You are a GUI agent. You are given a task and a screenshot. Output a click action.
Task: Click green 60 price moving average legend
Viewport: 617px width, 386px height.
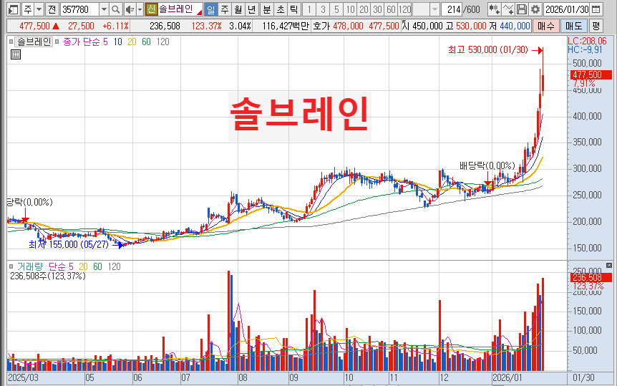[146, 42]
